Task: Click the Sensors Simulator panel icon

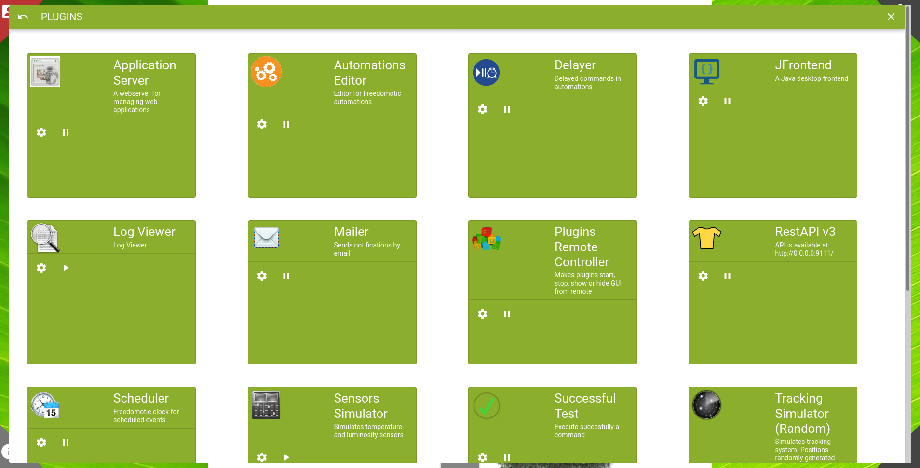Action: coord(266,405)
